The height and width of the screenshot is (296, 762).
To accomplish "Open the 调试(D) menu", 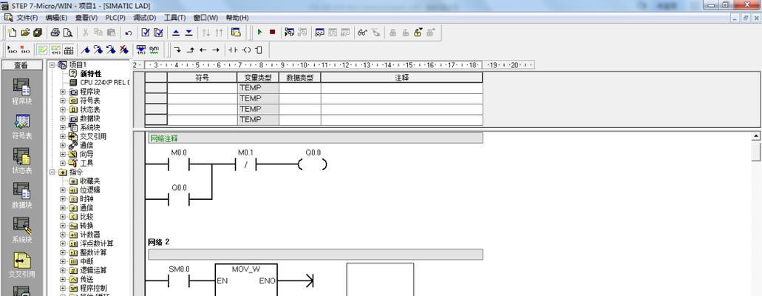I will (x=144, y=18).
